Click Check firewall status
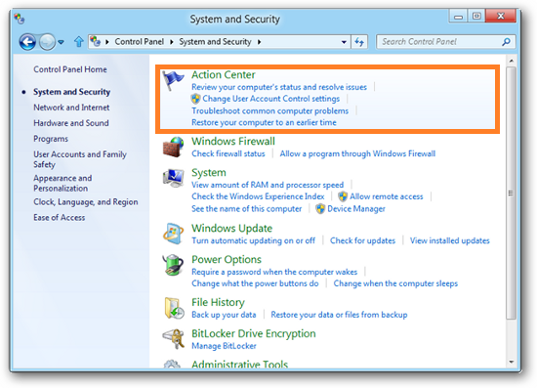Image resolution: width=537 pixels, height=388 pixels. point(228,153)
